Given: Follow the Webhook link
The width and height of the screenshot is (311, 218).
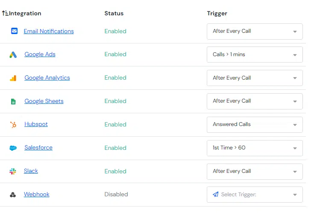Looking at the screenshot, I should coord(37,194).
